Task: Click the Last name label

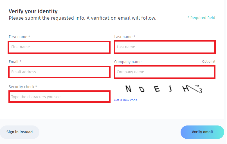Action: [125, 37]
